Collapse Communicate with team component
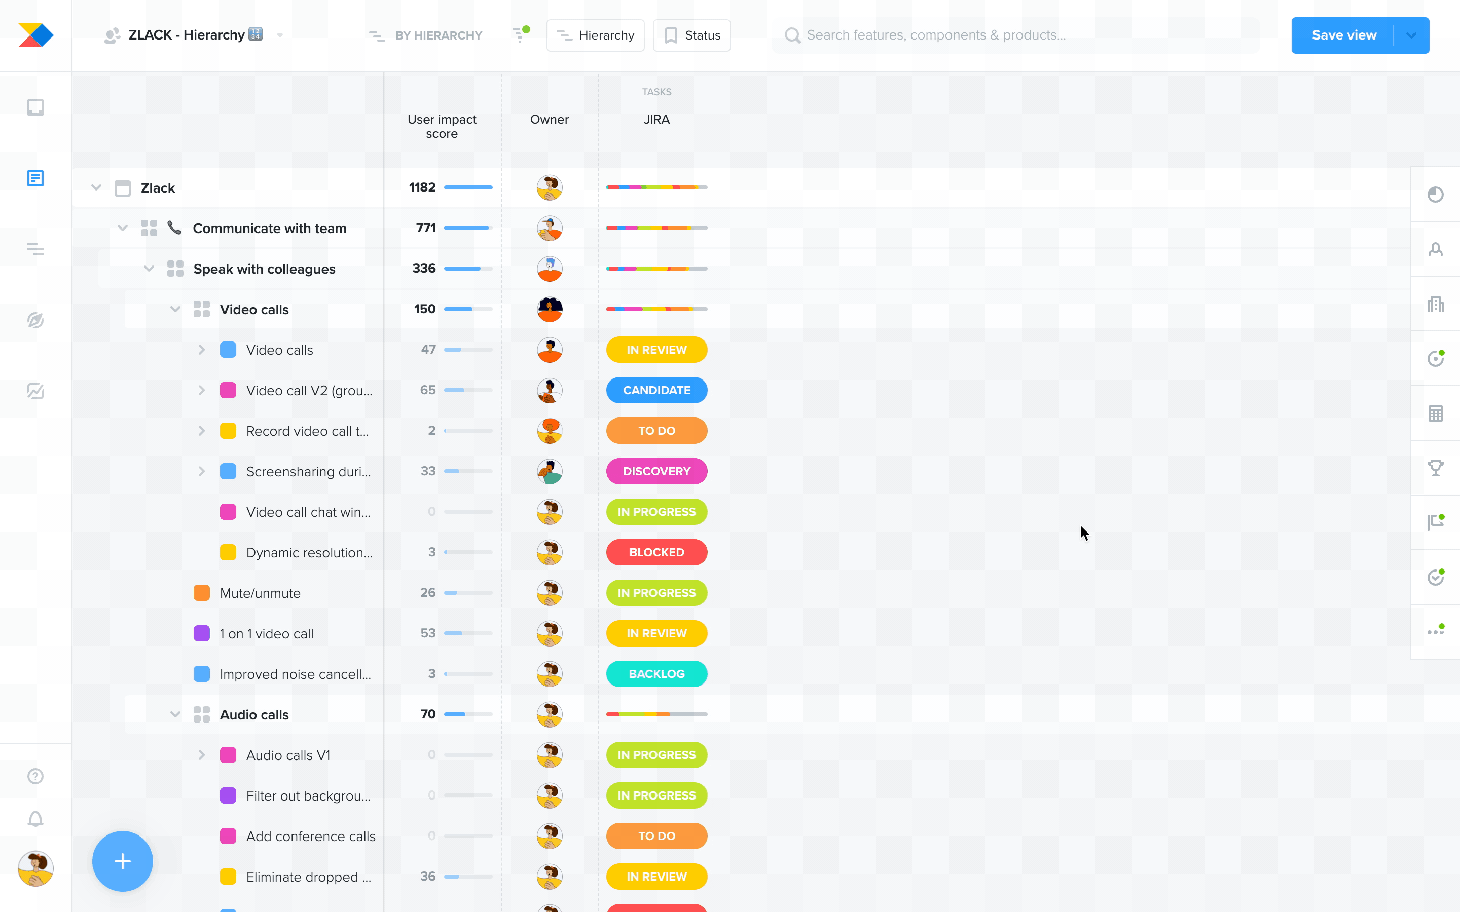 (x=123, y=228)
